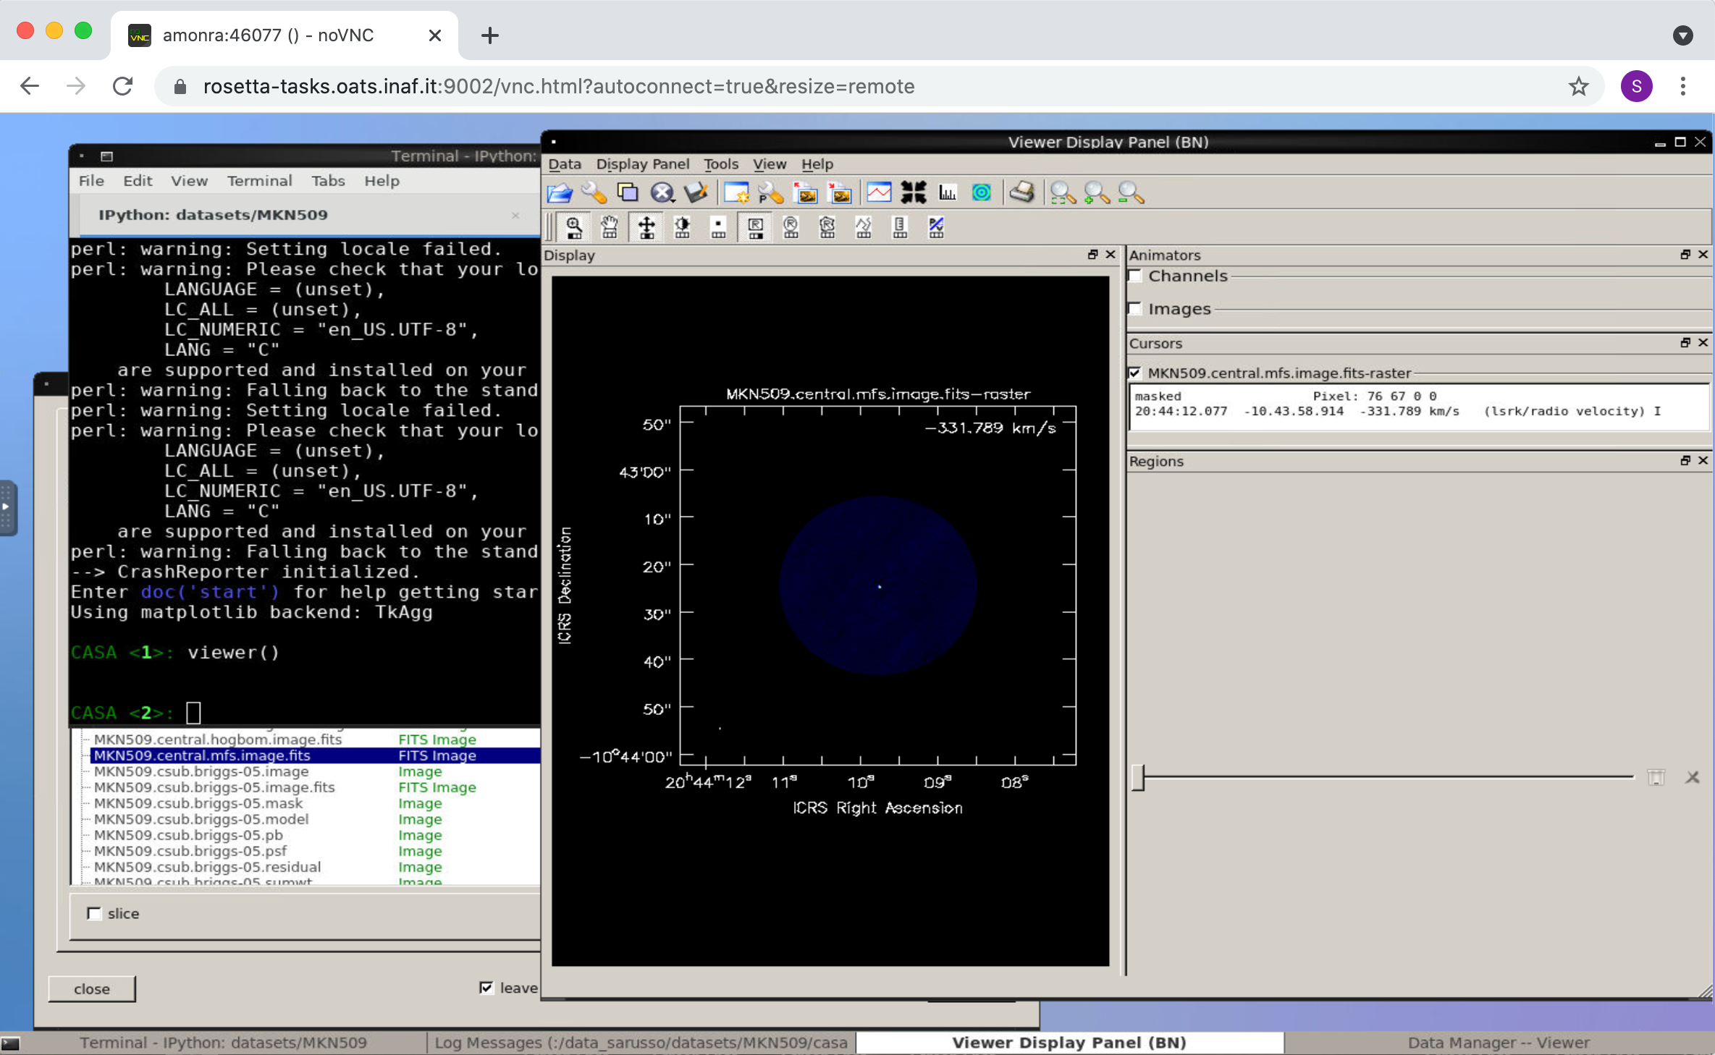The height and width of the screenshot is (1055, 1715).
Task: Select MKN509.csub.briggs-05.residual in file list
Action: pyautogui.click(x=207, y=867)
